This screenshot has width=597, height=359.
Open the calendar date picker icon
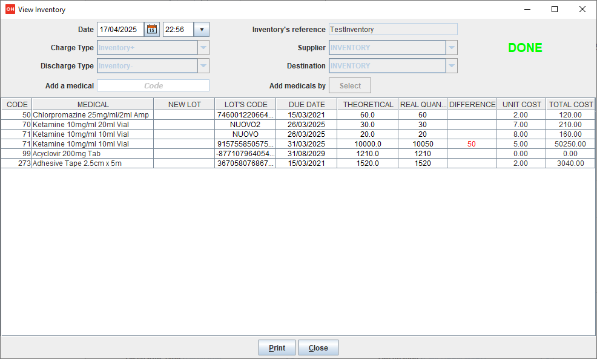[152, 30]
